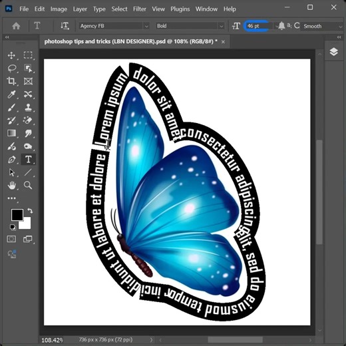
Task: Click the white background color swatch
Action: 26,224
